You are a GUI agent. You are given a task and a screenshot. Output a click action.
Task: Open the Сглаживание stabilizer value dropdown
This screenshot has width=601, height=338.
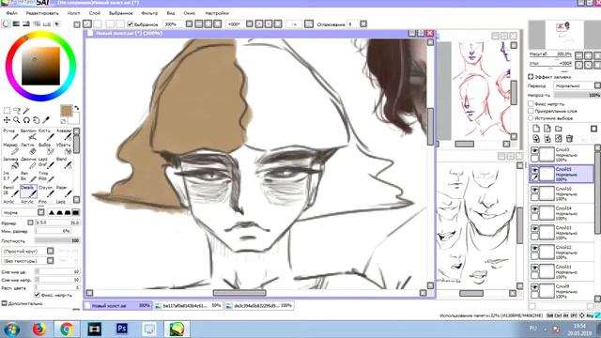[x=363, y=24]
